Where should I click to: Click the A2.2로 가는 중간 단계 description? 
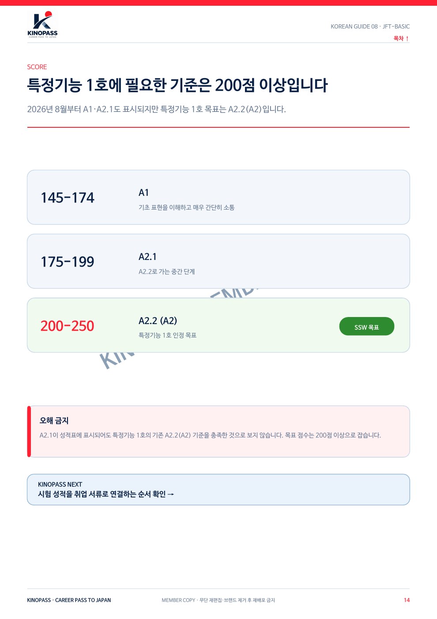pyautogui.click(x=167, y=271)
